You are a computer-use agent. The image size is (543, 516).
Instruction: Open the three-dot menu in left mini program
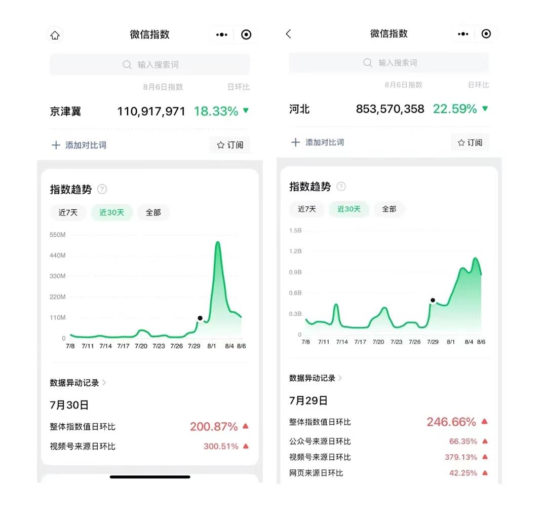(222, 34)
